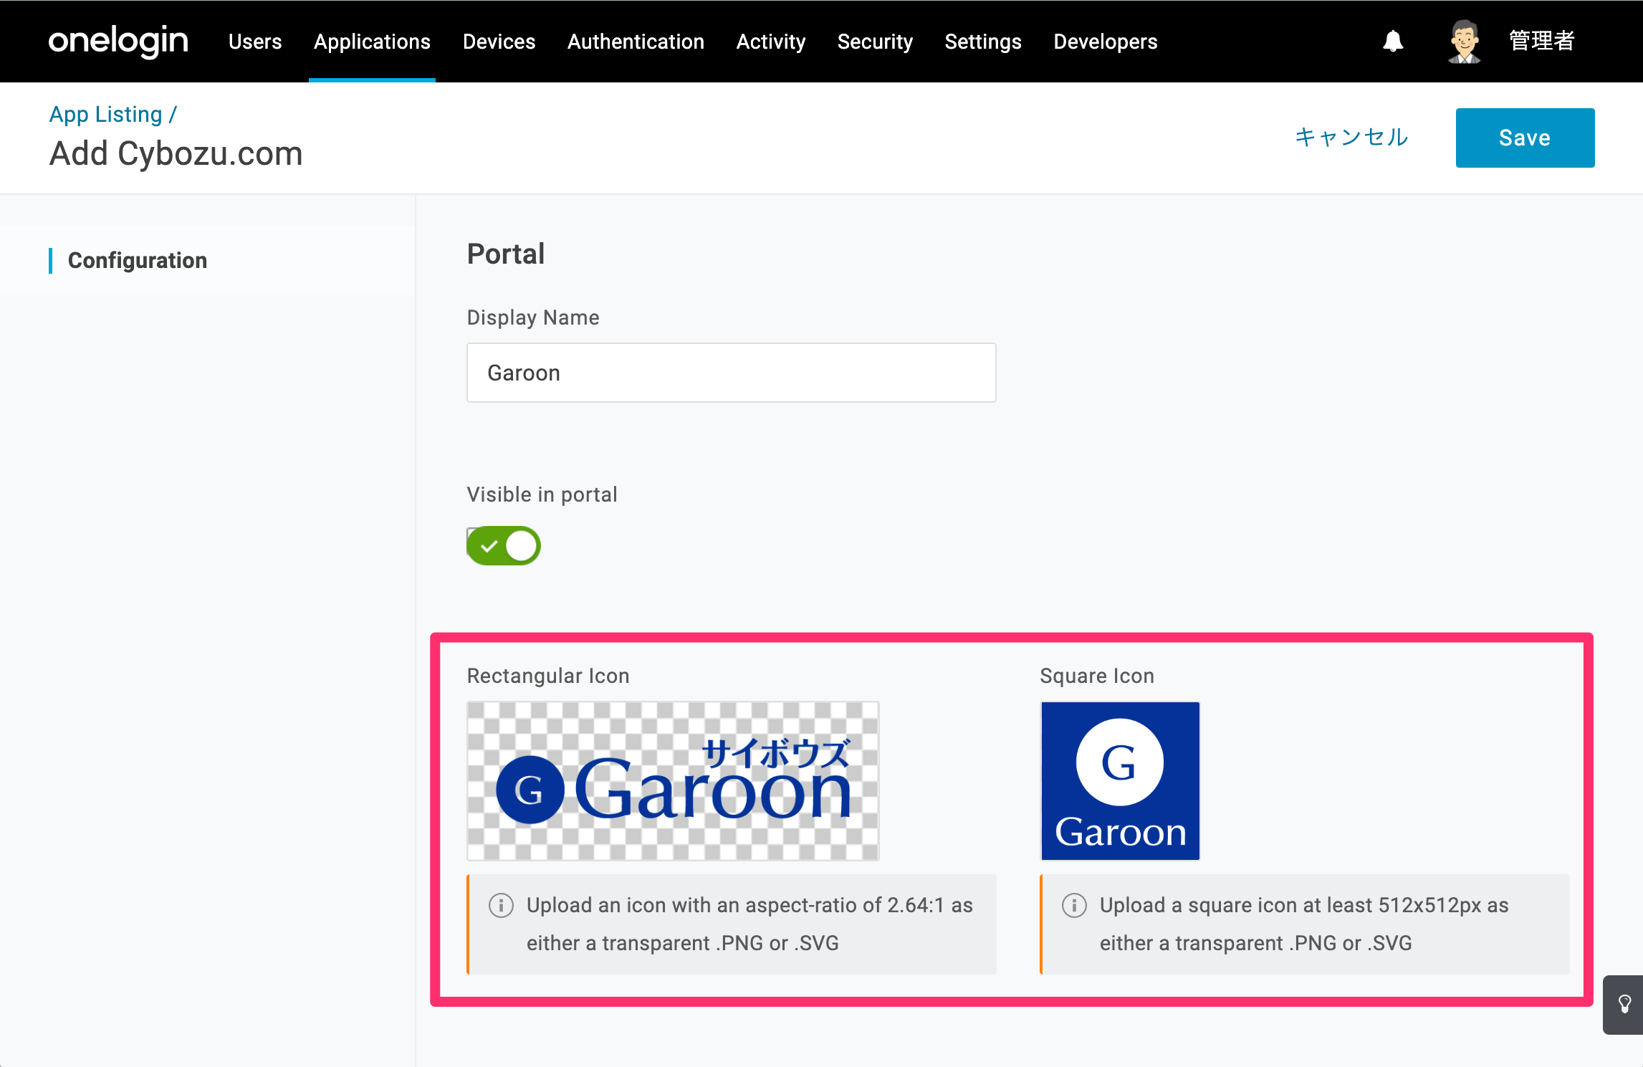This screenshot has height=1067, width=1643.
Task: Open the Authentication menu
Action: pyautogui.click(x=636, y=42)
